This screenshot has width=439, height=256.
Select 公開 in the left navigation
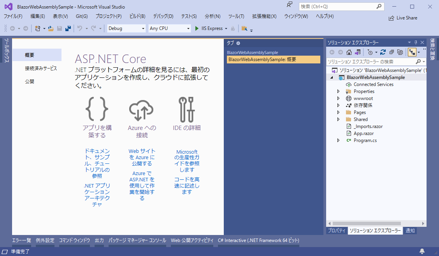tap(30, 81)
